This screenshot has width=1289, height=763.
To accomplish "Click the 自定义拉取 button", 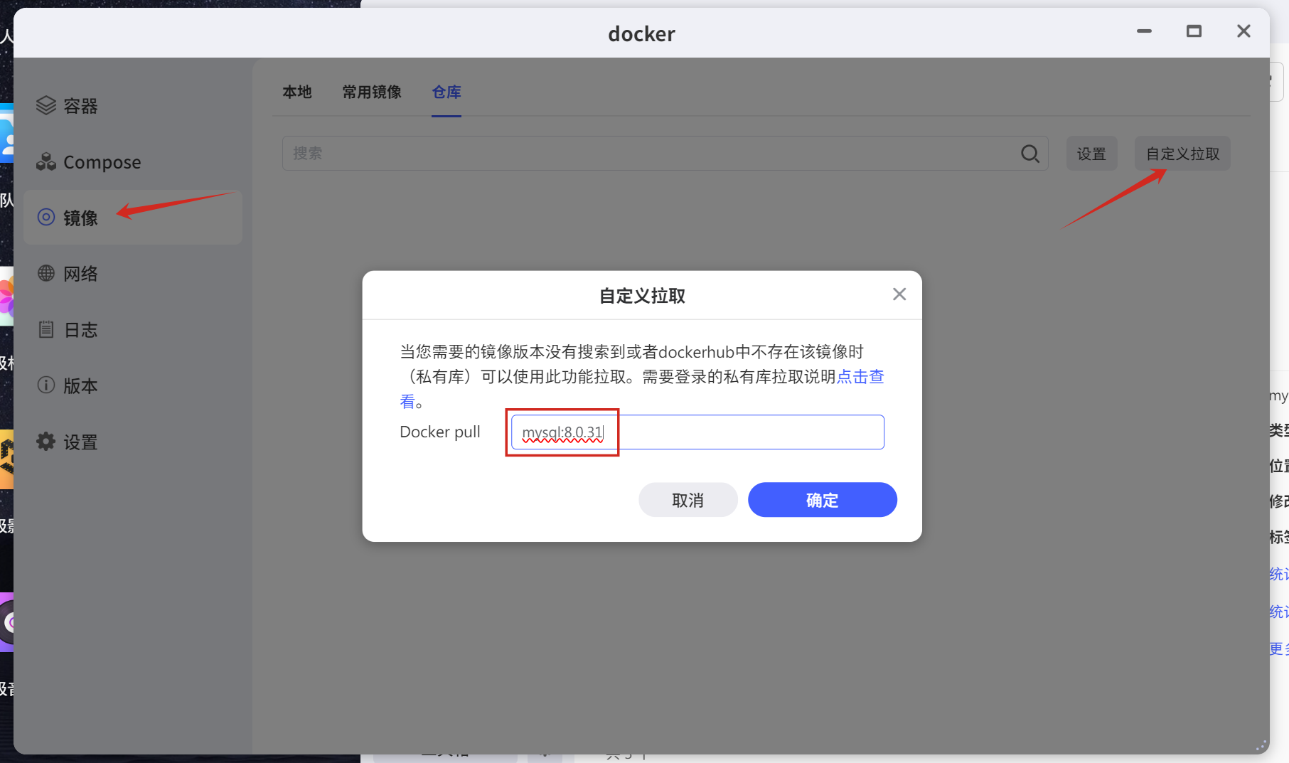I will click(1182, 154).
